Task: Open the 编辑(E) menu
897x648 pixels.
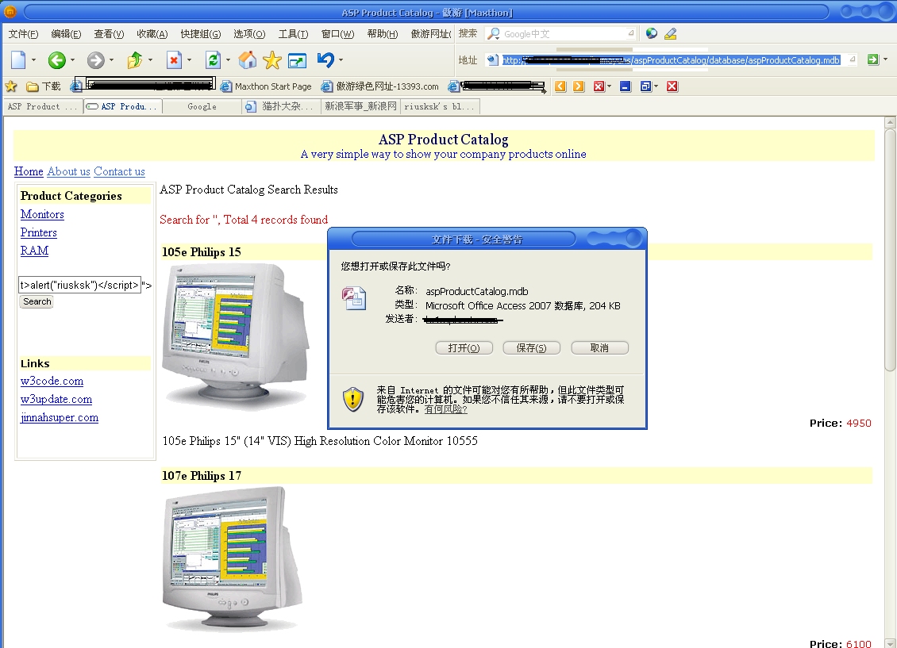Action: click(66, 34)
